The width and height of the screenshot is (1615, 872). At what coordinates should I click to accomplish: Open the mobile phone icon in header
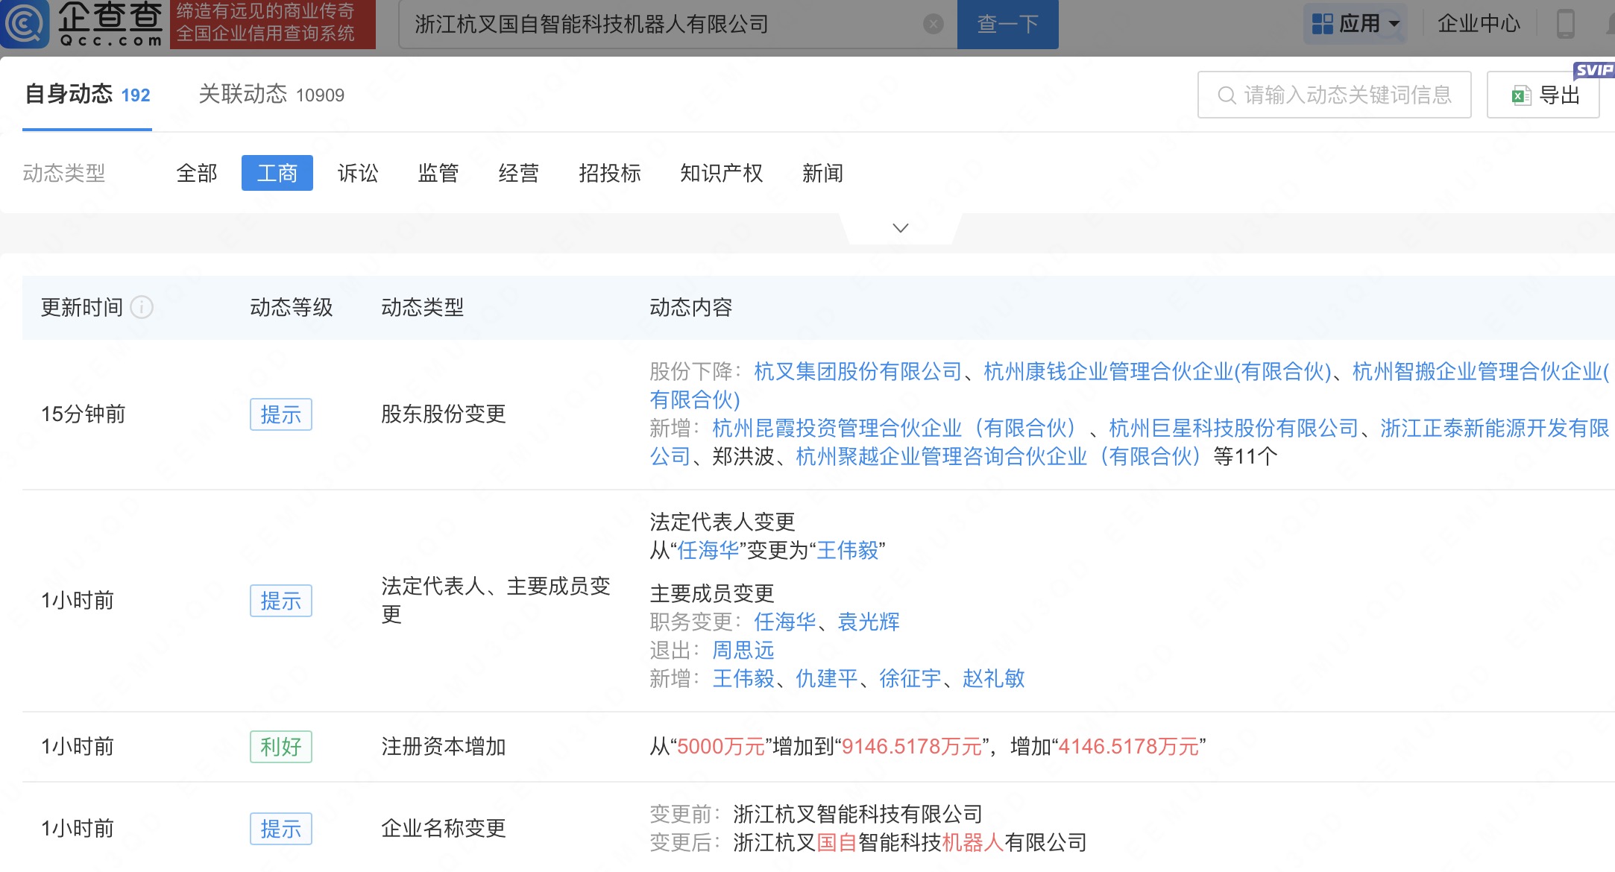click(x=1566, y=24)
